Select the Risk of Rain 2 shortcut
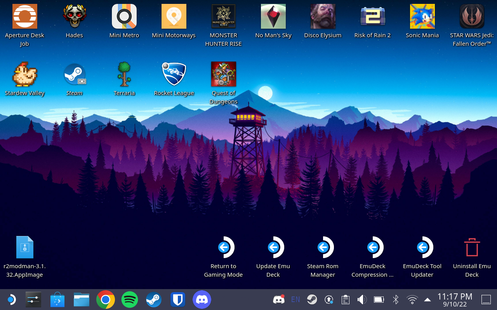 click(x=373, y=16)
